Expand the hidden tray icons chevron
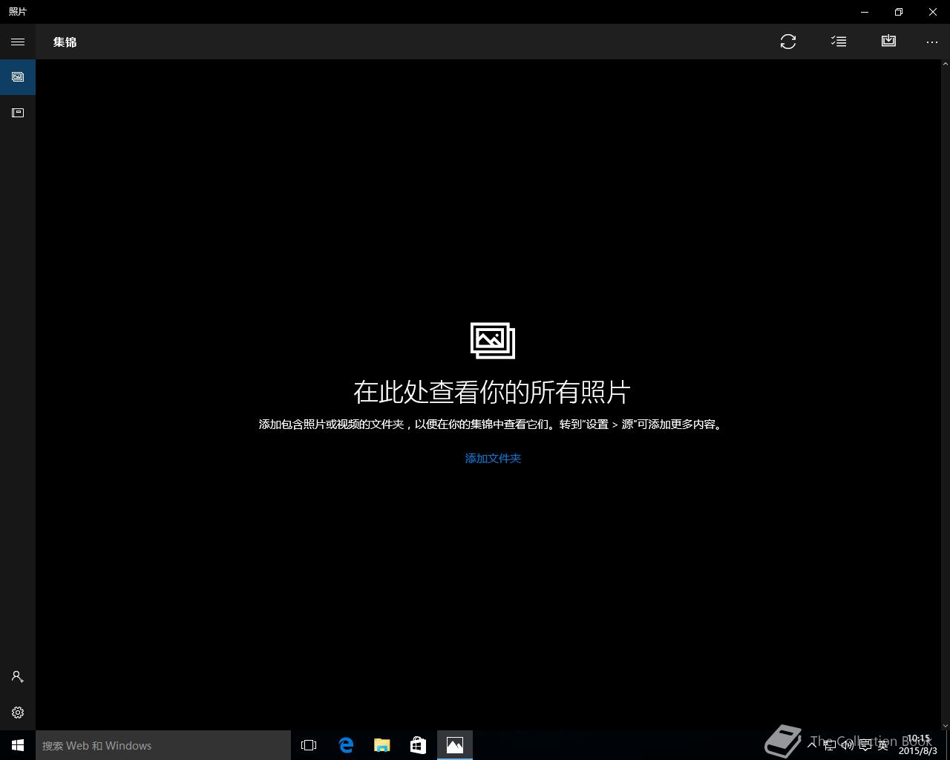The image size is (950, 760). [813, 744]
